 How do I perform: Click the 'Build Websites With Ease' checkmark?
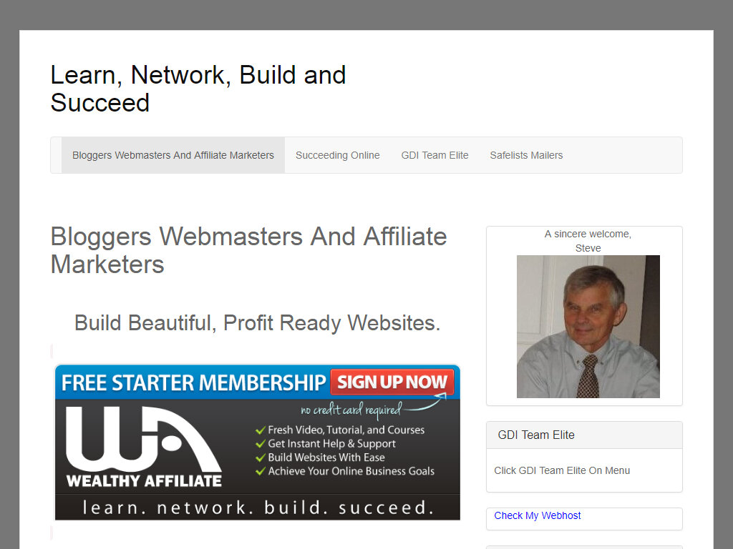click(x=261, y=457)
